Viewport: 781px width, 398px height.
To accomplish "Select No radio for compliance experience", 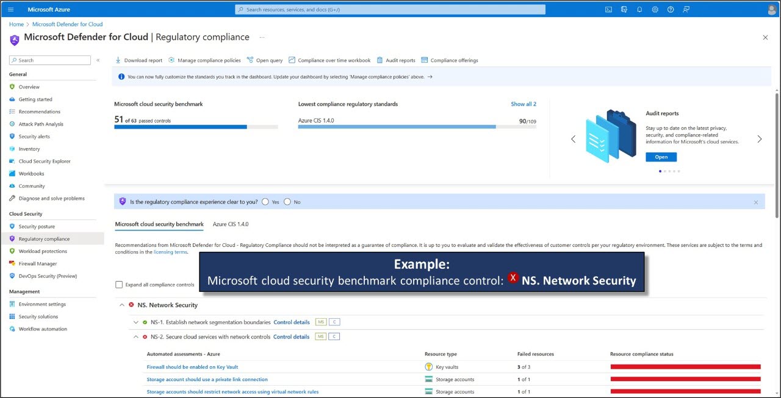I will pyautogui.click(x=287, y=202).
